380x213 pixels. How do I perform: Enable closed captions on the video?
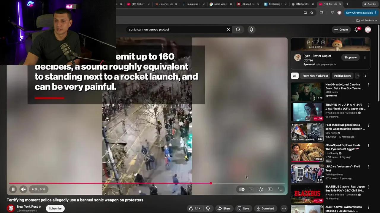point(251,189)
